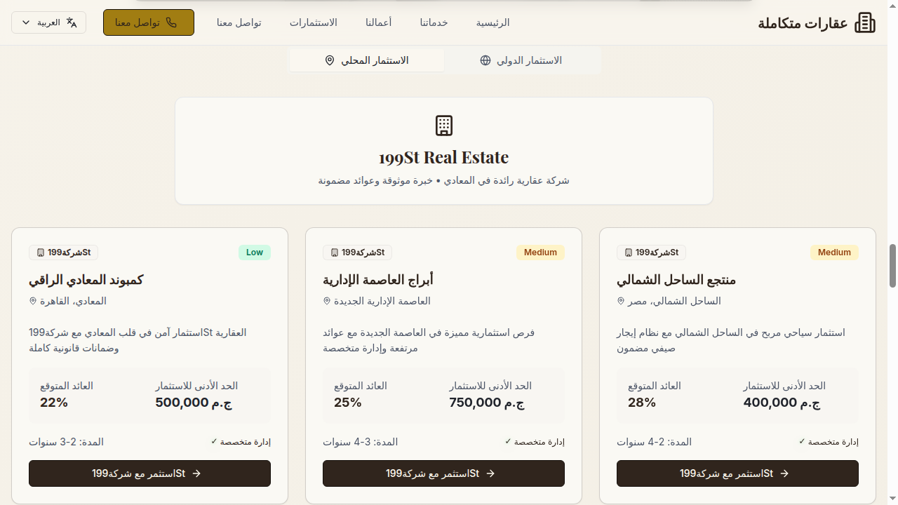Invest in أبراج العاصمة الإدارية via its button
This screenshot has width=898, height=505.
(x=443, y=473)
